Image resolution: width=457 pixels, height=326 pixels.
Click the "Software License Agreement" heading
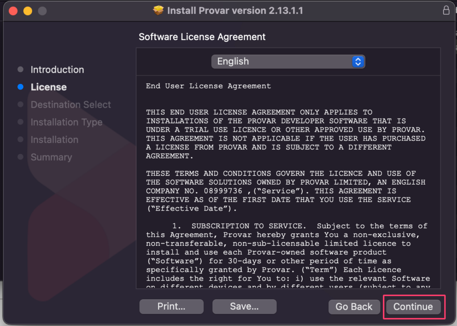coord(202,37)
